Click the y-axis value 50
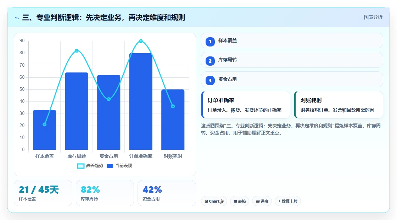397x220 pixels. 22,89
